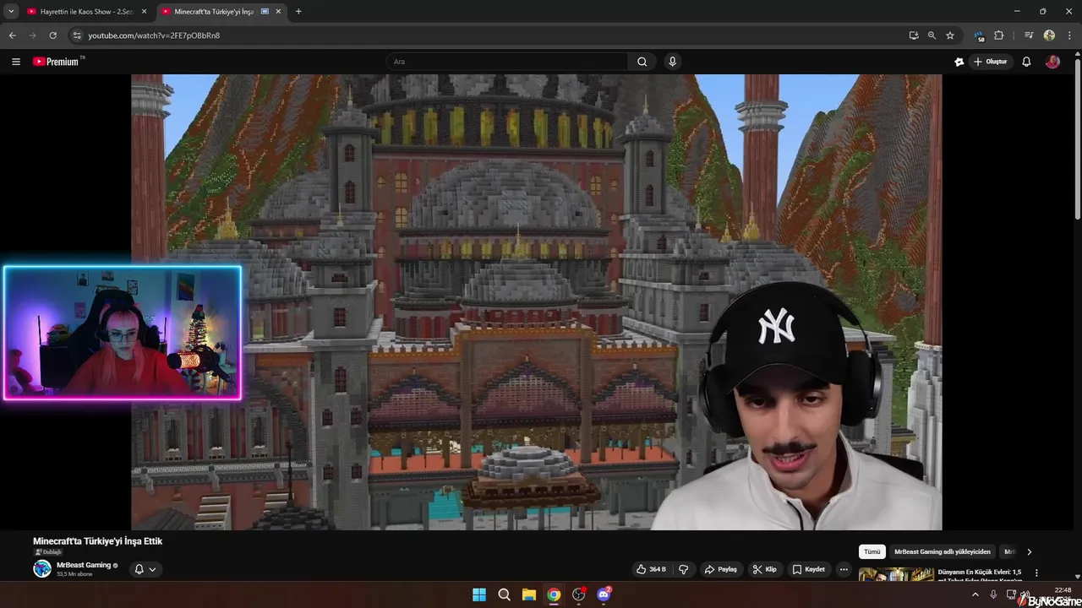The image size is (1082, 608).
Task: Open Chrome three-dot menu
Action: [x=1069, y=35]
